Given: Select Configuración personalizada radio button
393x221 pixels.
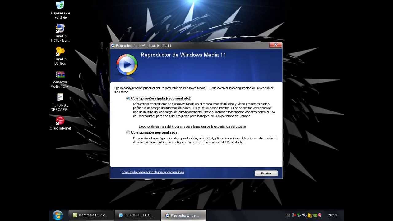Looking at the screenshot, I should [128, 133].
